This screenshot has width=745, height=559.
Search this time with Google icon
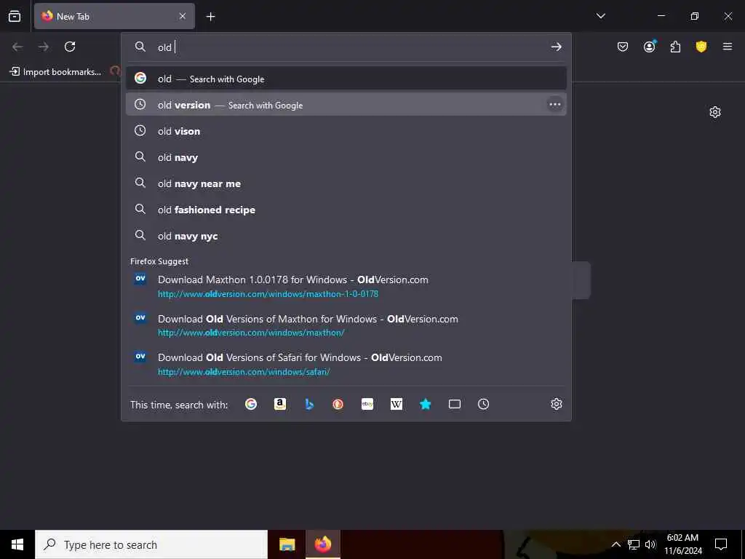click(x=251, y=404)
